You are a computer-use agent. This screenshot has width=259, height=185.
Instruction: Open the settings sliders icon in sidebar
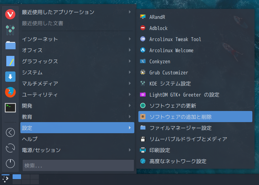point(10,30)
